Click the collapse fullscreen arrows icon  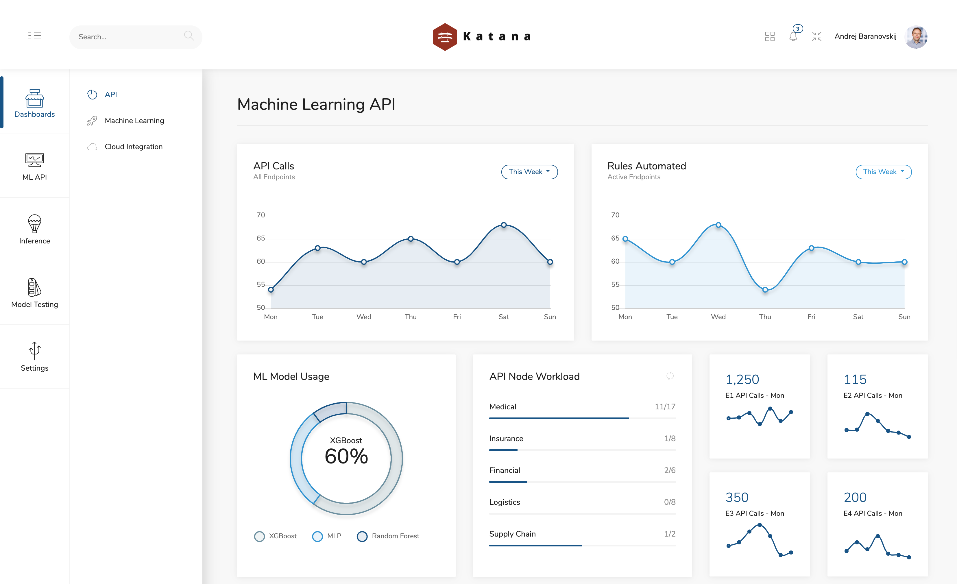coord(817,36)
